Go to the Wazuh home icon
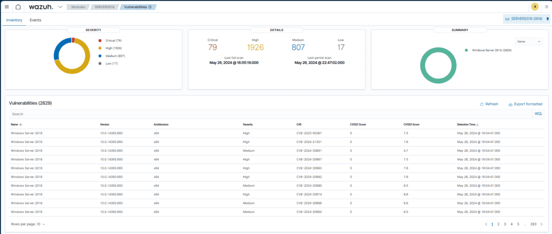 click(x=18, y=7)
